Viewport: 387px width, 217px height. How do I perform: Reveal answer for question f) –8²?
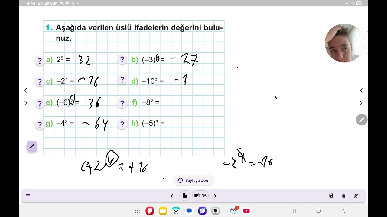click(x=122, y=103)
